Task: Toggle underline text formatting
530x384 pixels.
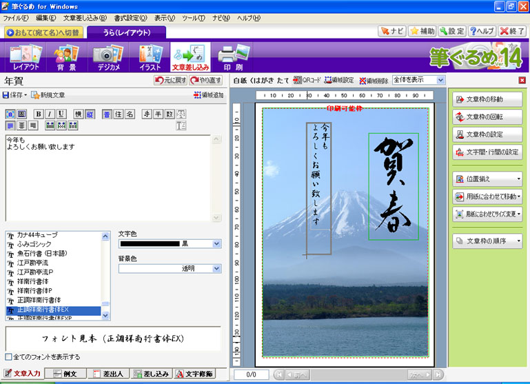Action: 61,114
